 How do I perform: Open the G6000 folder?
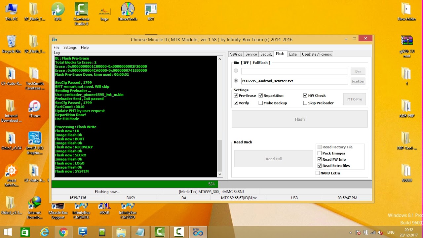[407, 173]
